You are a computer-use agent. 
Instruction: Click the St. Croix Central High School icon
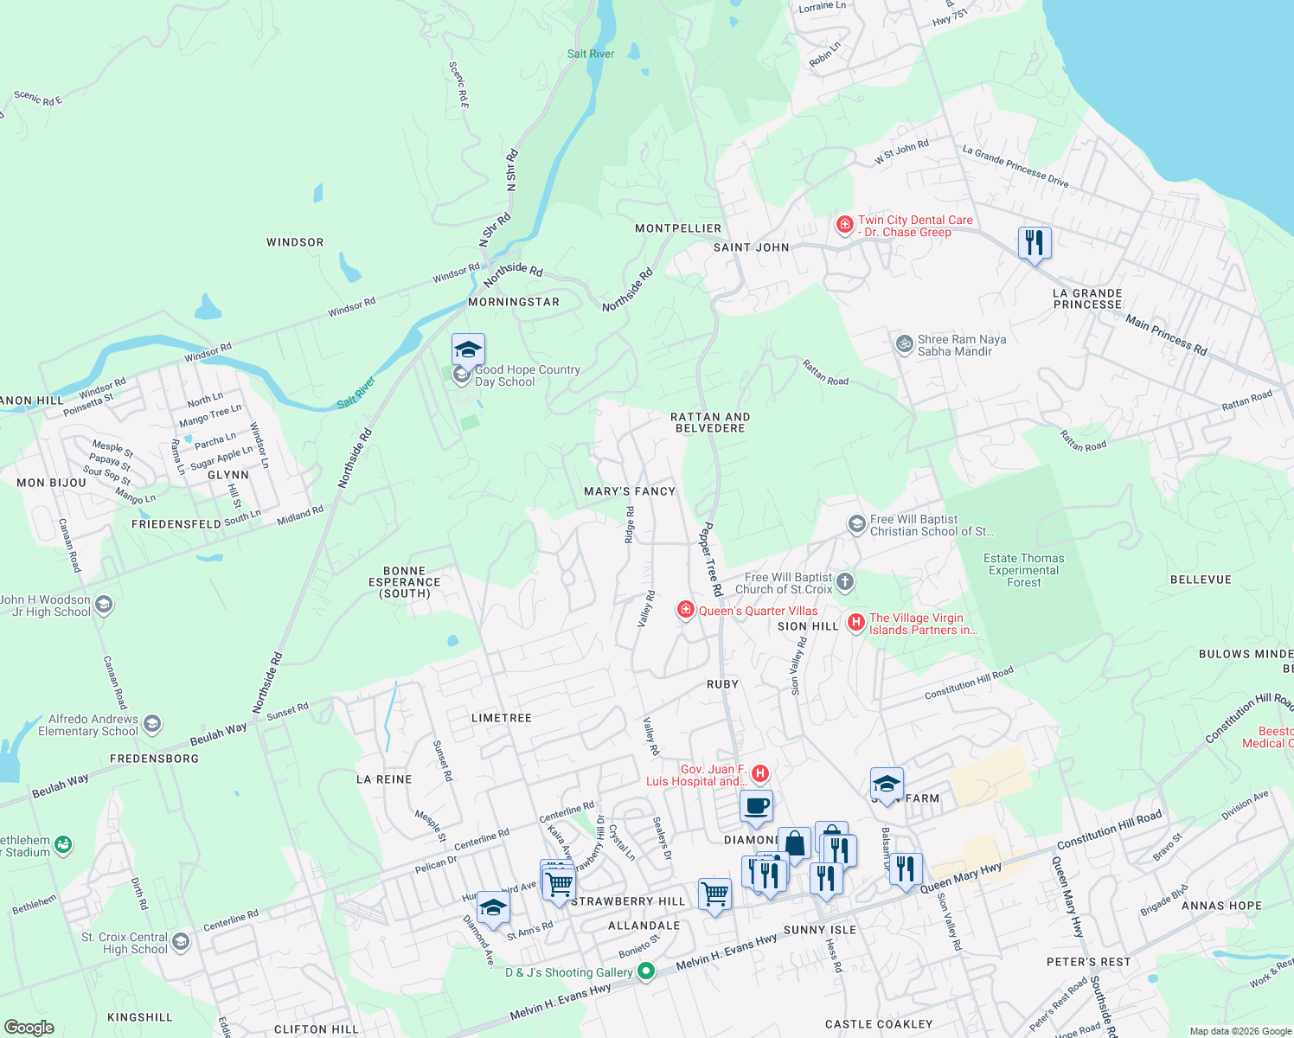(180, 942)
